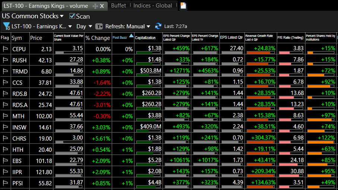Sort by the % Change column header
The width and height of the screenshot is (338, 190).
coord(98,38)
